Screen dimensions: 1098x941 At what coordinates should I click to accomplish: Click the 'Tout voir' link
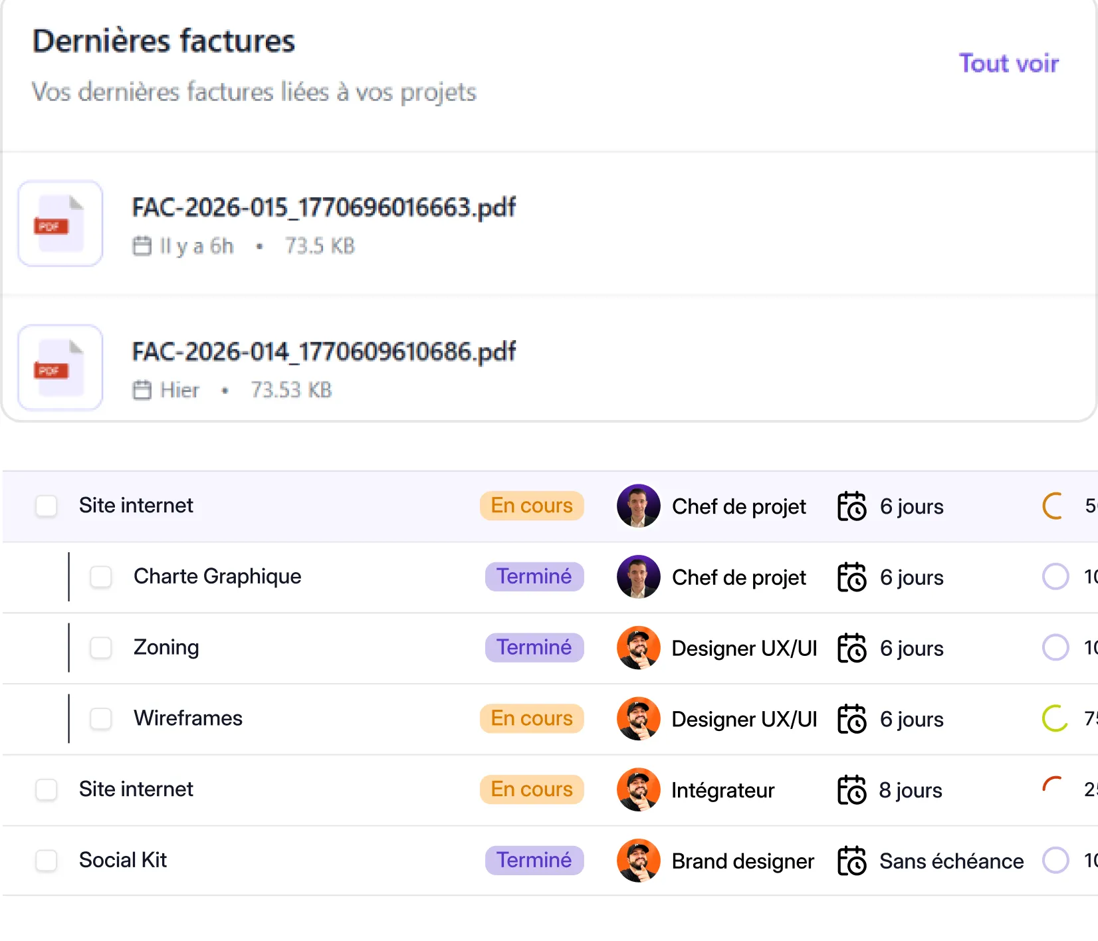[x=1009, y=63]
